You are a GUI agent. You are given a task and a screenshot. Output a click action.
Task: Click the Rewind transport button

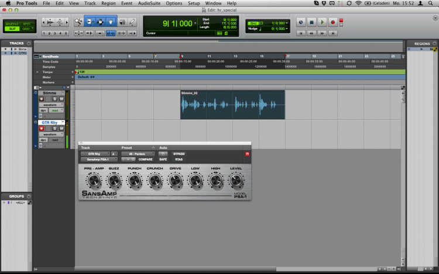click(311, 33)
